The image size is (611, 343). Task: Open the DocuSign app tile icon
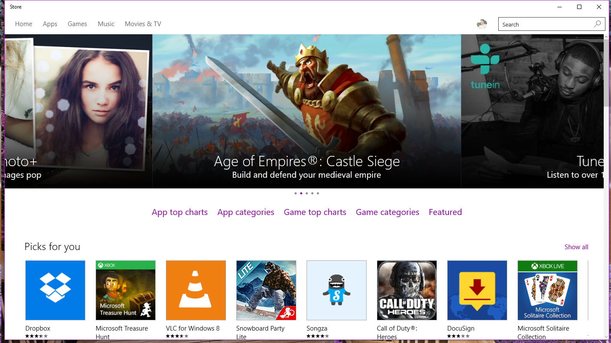coord(477,290)
